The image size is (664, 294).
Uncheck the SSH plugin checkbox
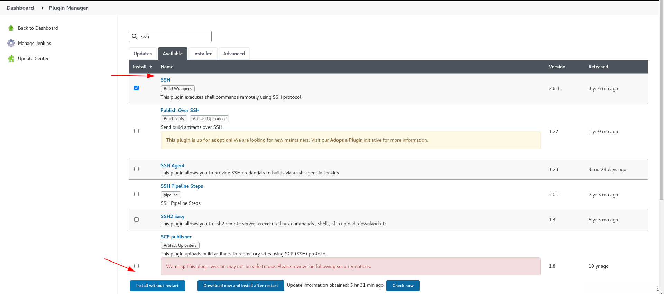(x=137, y=88)
